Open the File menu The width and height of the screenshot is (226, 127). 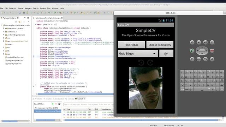pyautogui.click(x=1, y=8)
